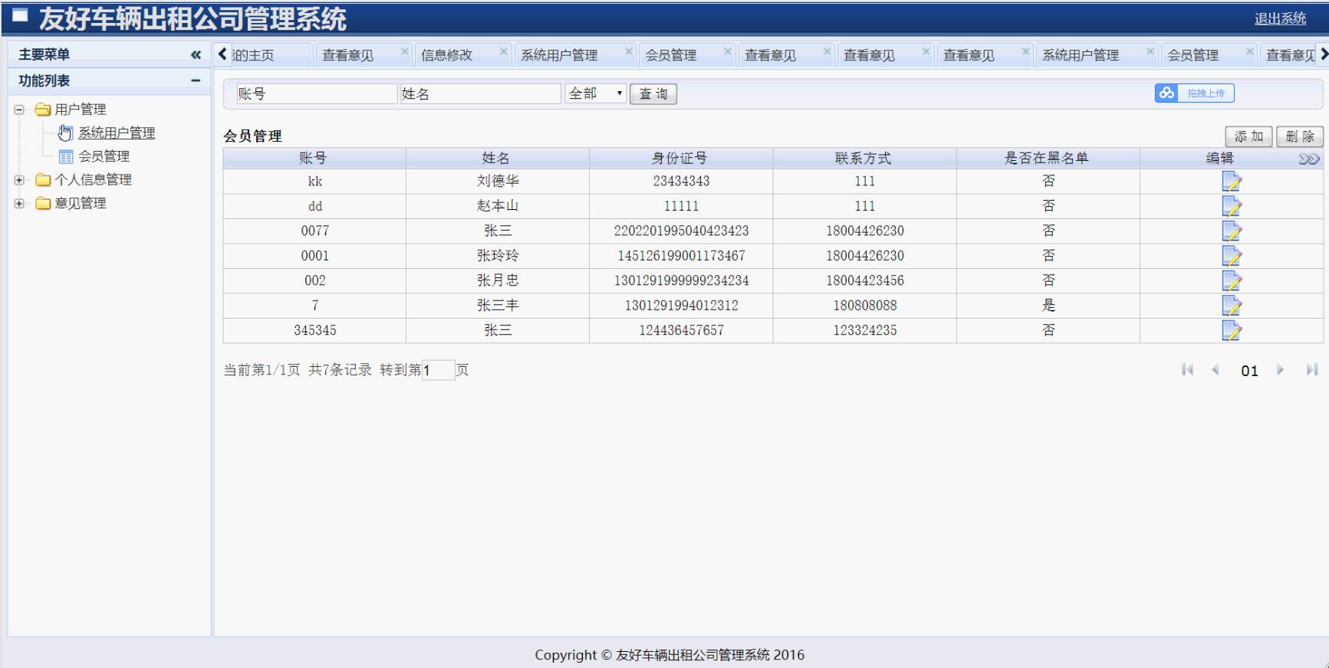Click the phone number 180808088
1329x668 pixels.
[x=865, y=306]
